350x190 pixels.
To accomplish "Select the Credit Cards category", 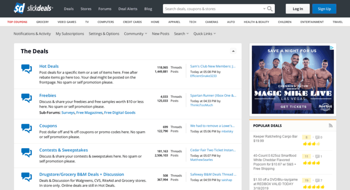I will tap(132, 22).
